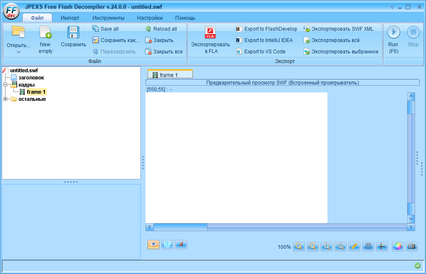Collapse the 'кадры' tree node

click(5, 84)
